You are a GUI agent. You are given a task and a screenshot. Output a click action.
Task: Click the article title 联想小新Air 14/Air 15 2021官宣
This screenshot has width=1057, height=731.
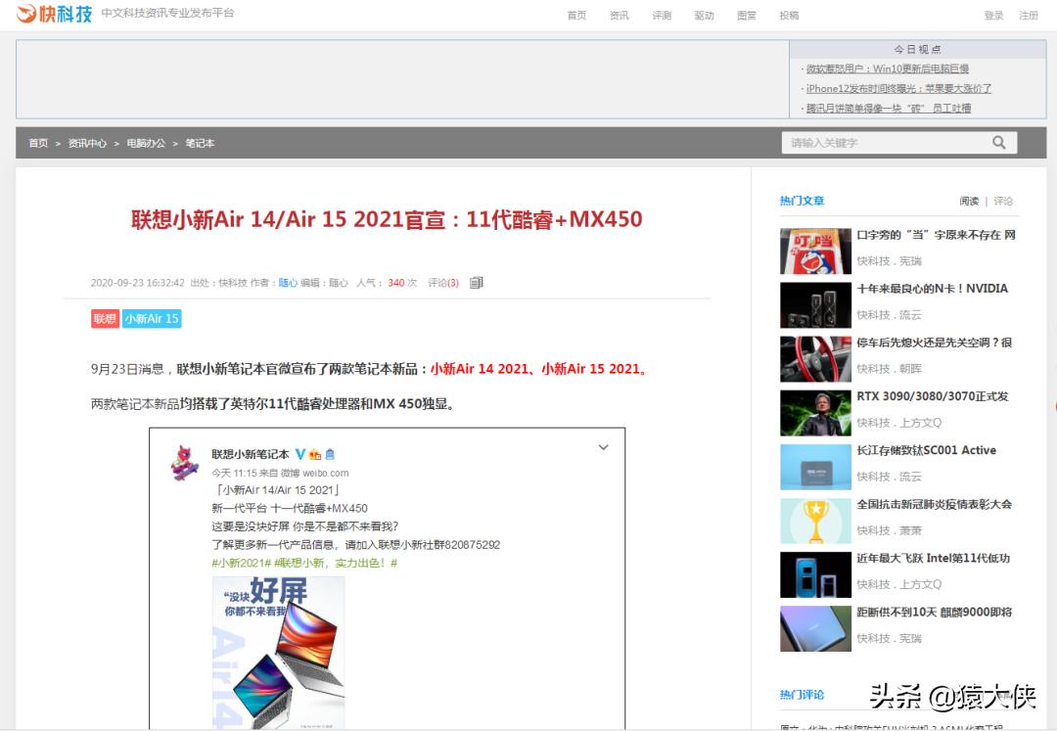[387, 219]
